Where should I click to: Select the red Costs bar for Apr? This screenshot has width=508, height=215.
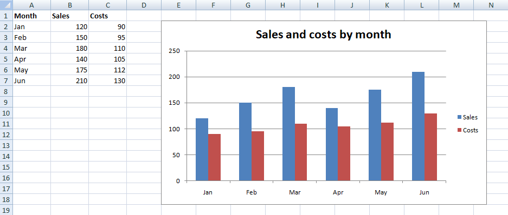coord(344,153)
